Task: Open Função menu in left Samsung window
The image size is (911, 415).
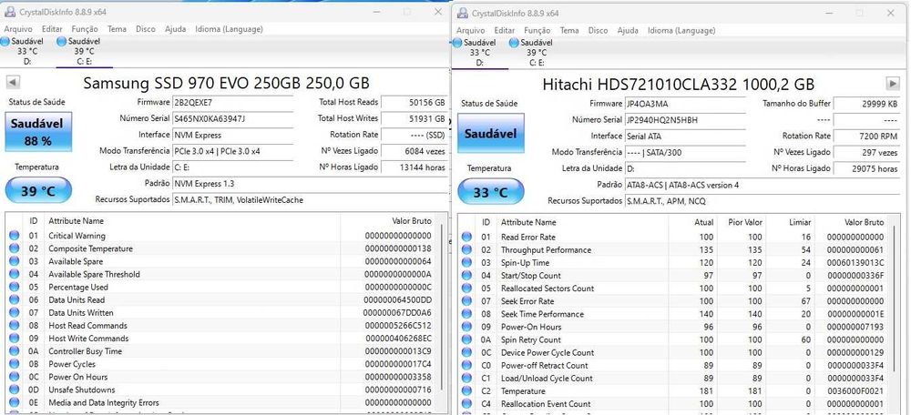Action: coord(85,29)
